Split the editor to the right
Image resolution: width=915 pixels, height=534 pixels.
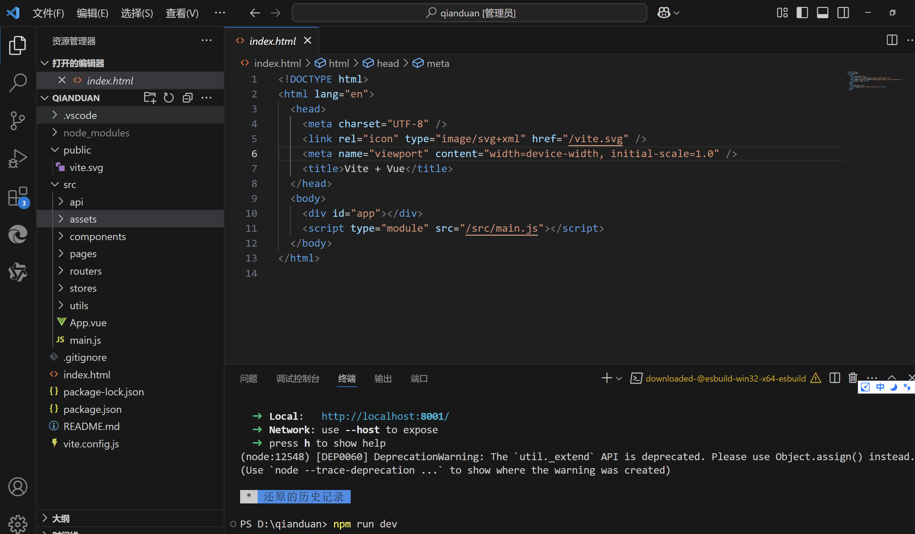pos(892,40)
